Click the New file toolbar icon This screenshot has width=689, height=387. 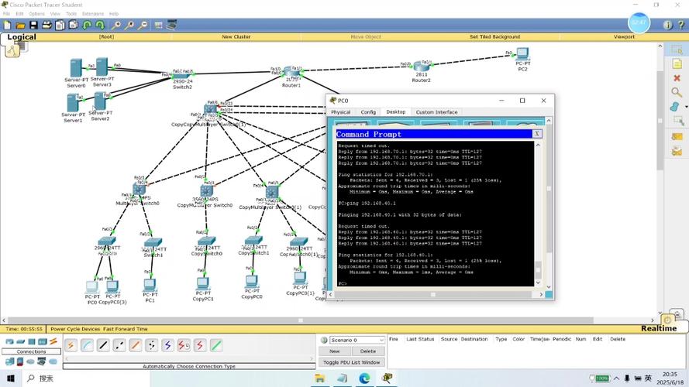point(8,25)
